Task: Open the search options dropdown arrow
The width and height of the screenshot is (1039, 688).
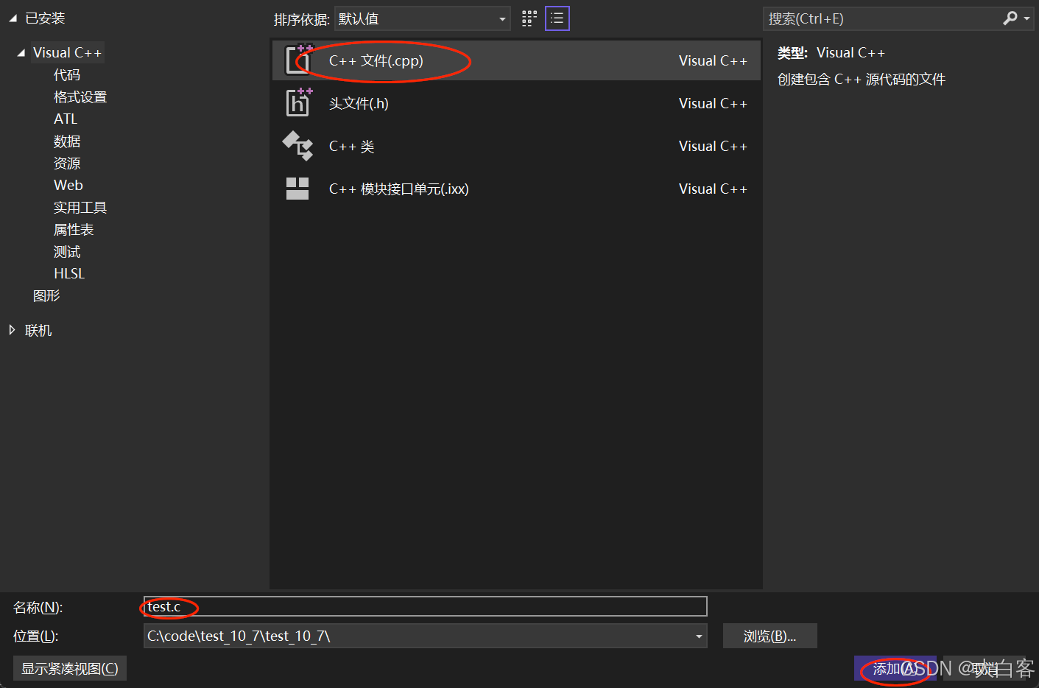Action: click(x=1026, y=19)
